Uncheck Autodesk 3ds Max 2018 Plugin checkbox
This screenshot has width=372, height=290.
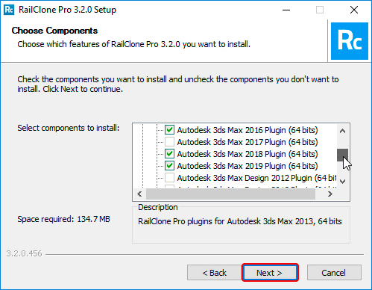tap(169, 154)
